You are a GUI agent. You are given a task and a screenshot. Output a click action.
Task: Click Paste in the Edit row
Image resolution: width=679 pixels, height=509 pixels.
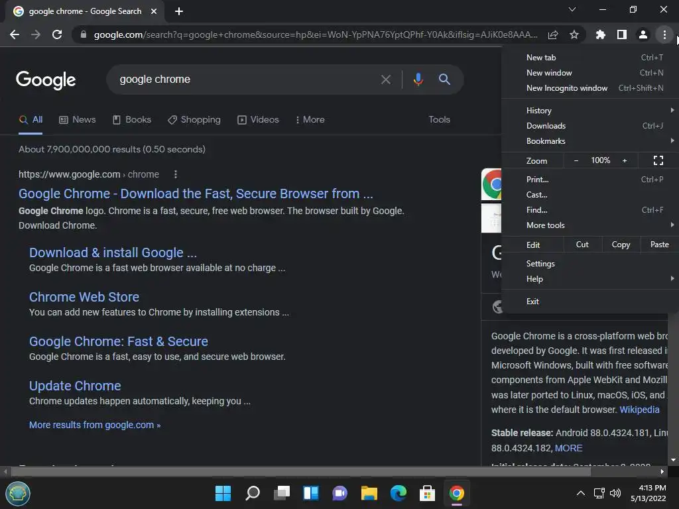click(660, 245)
